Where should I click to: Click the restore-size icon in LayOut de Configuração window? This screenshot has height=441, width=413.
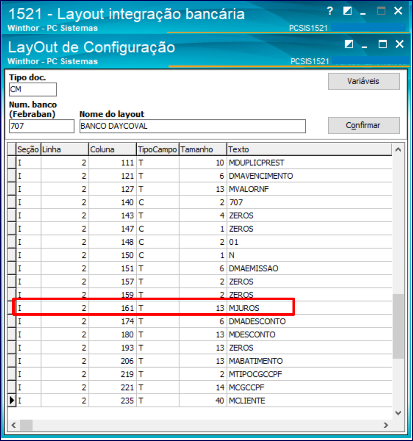click(x=349, y=44)
